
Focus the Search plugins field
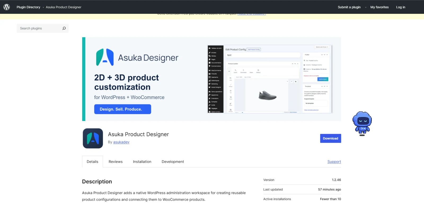tap(42, 28)
